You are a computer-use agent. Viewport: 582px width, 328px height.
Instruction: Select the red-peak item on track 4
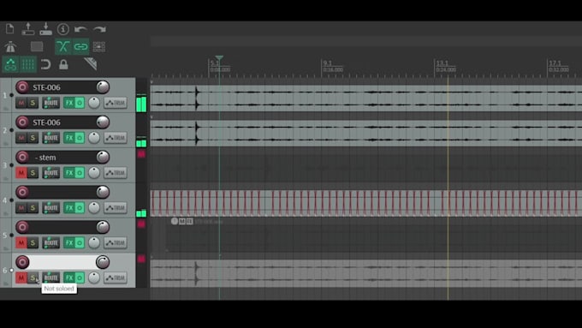click(x=366, y=203)
